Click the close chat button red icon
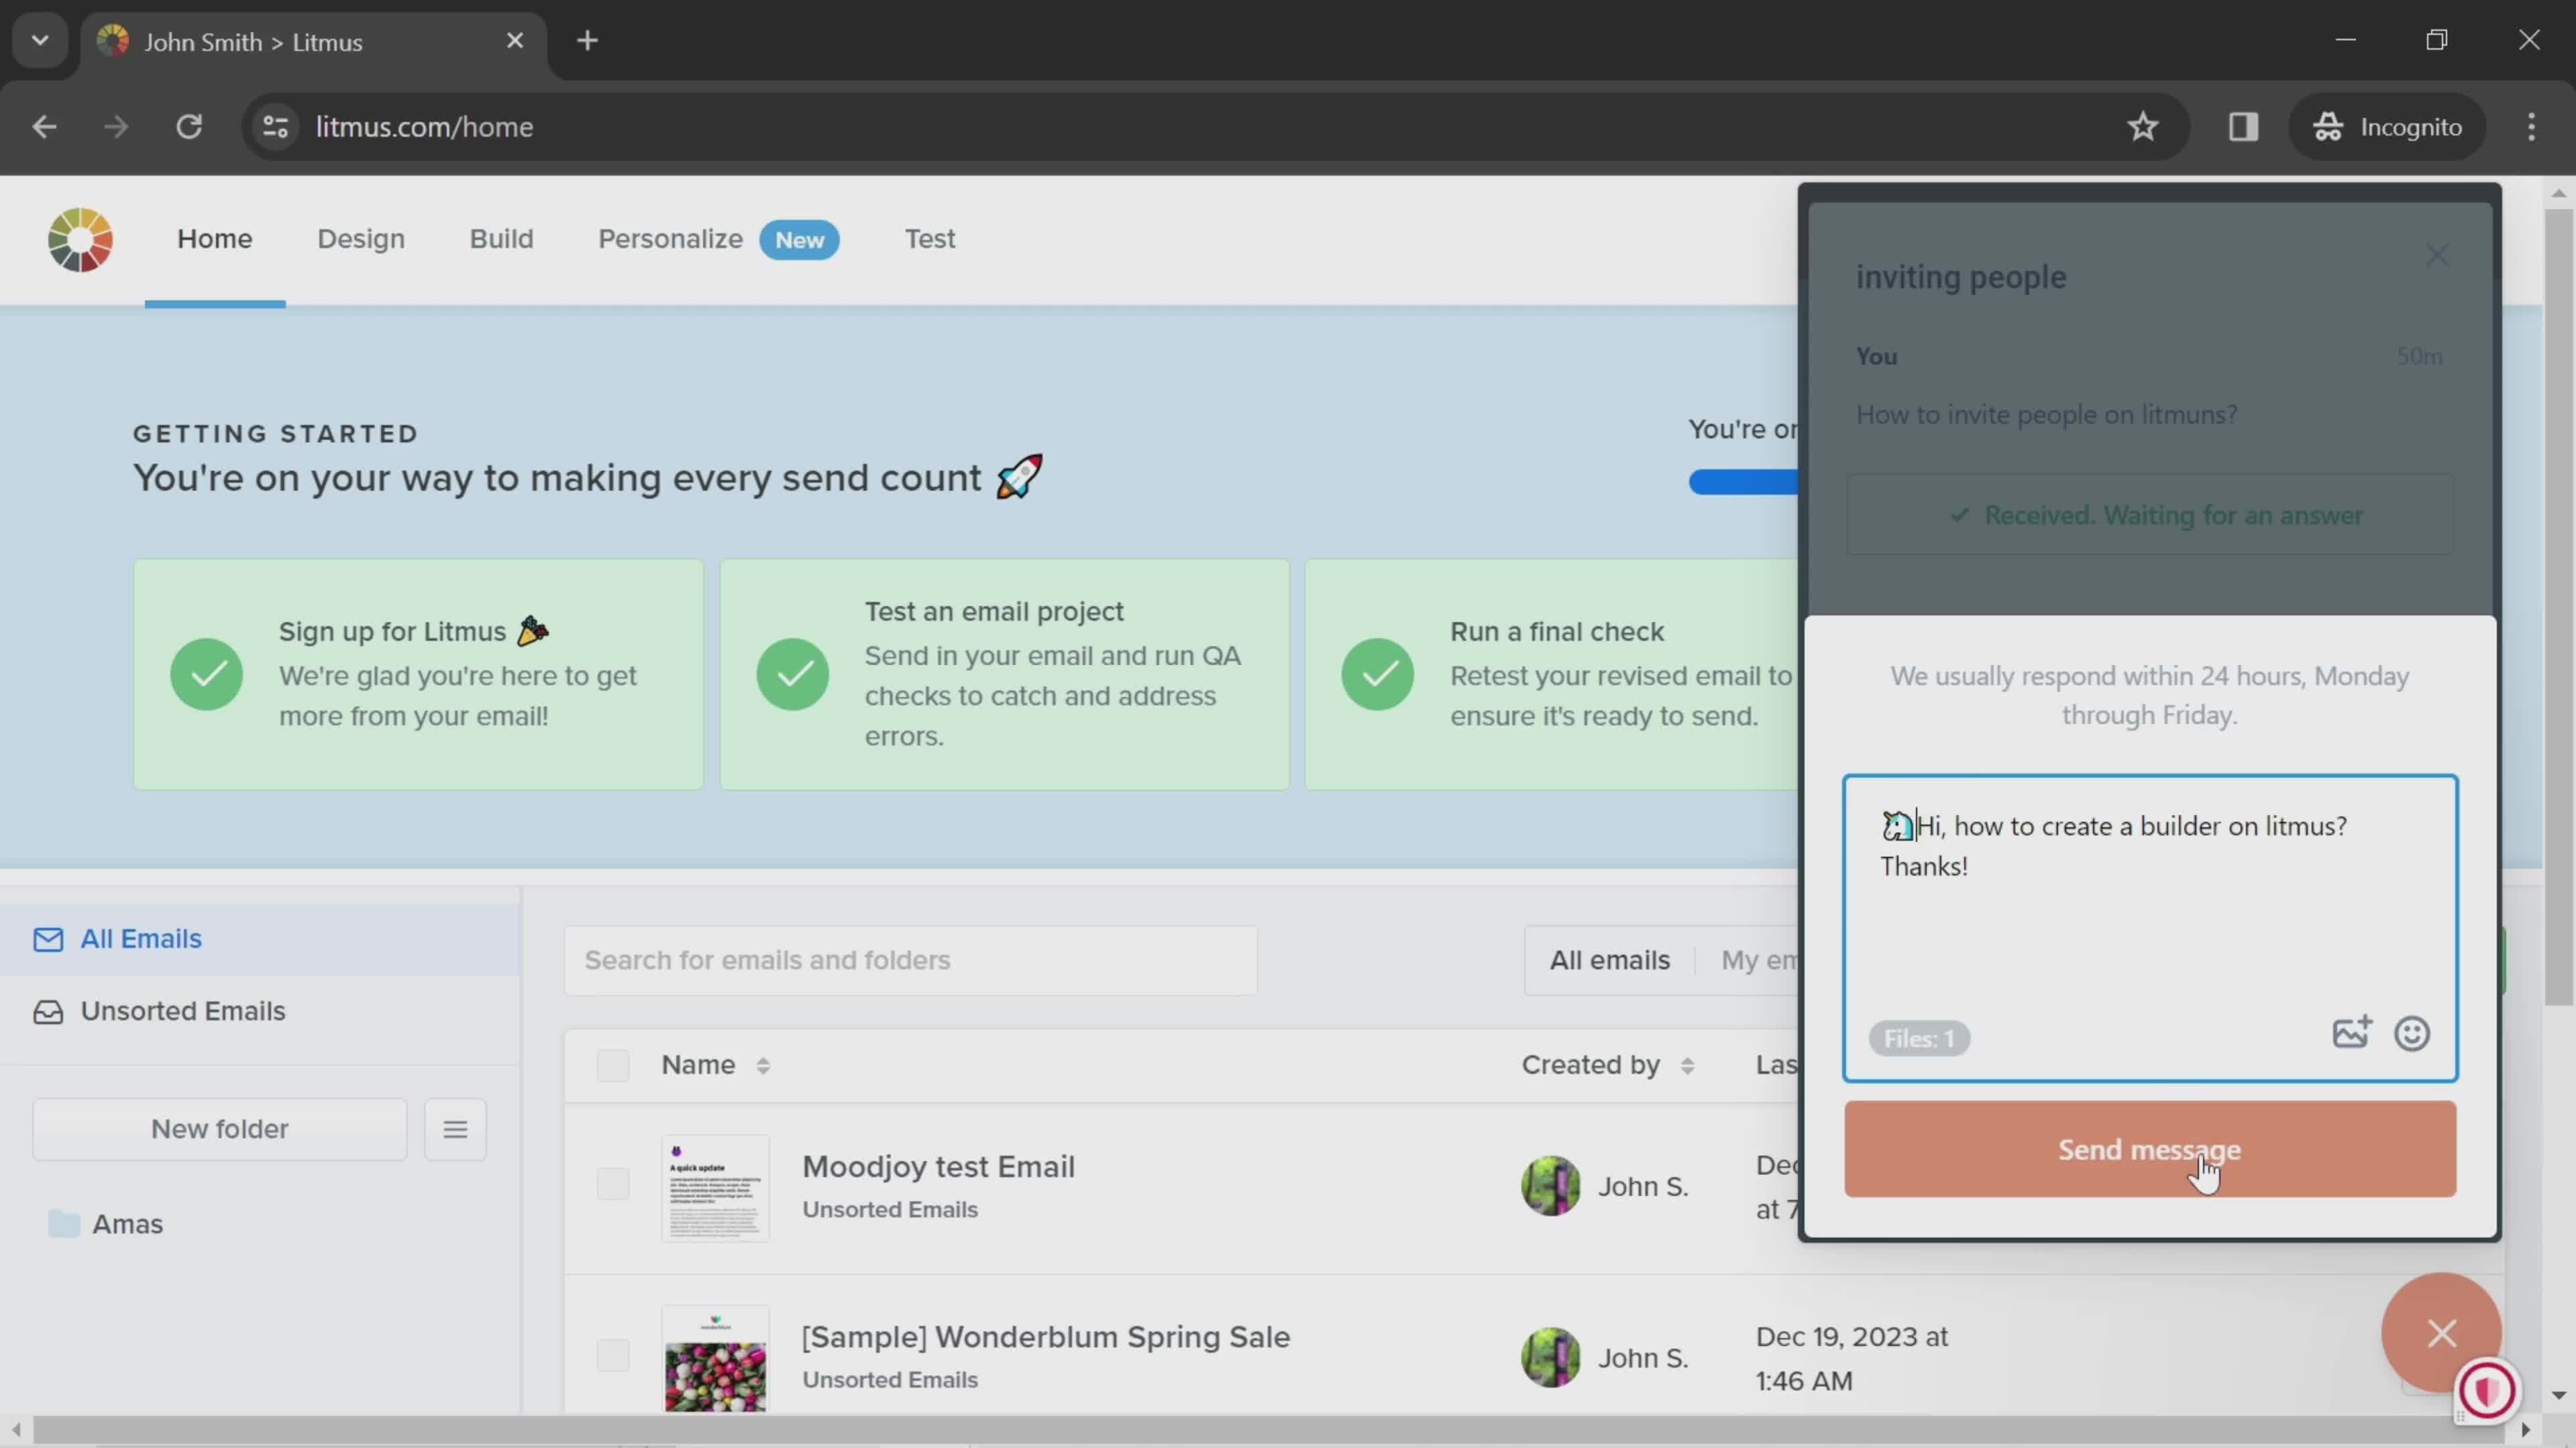 click(x=2443, y=1335)
